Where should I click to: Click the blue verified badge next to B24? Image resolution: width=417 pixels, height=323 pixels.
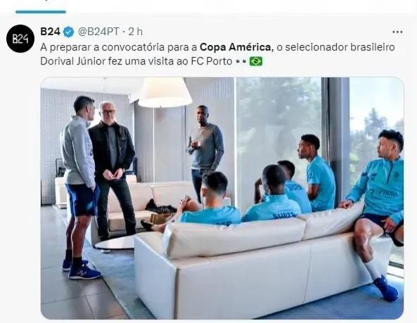pos(69,32)
